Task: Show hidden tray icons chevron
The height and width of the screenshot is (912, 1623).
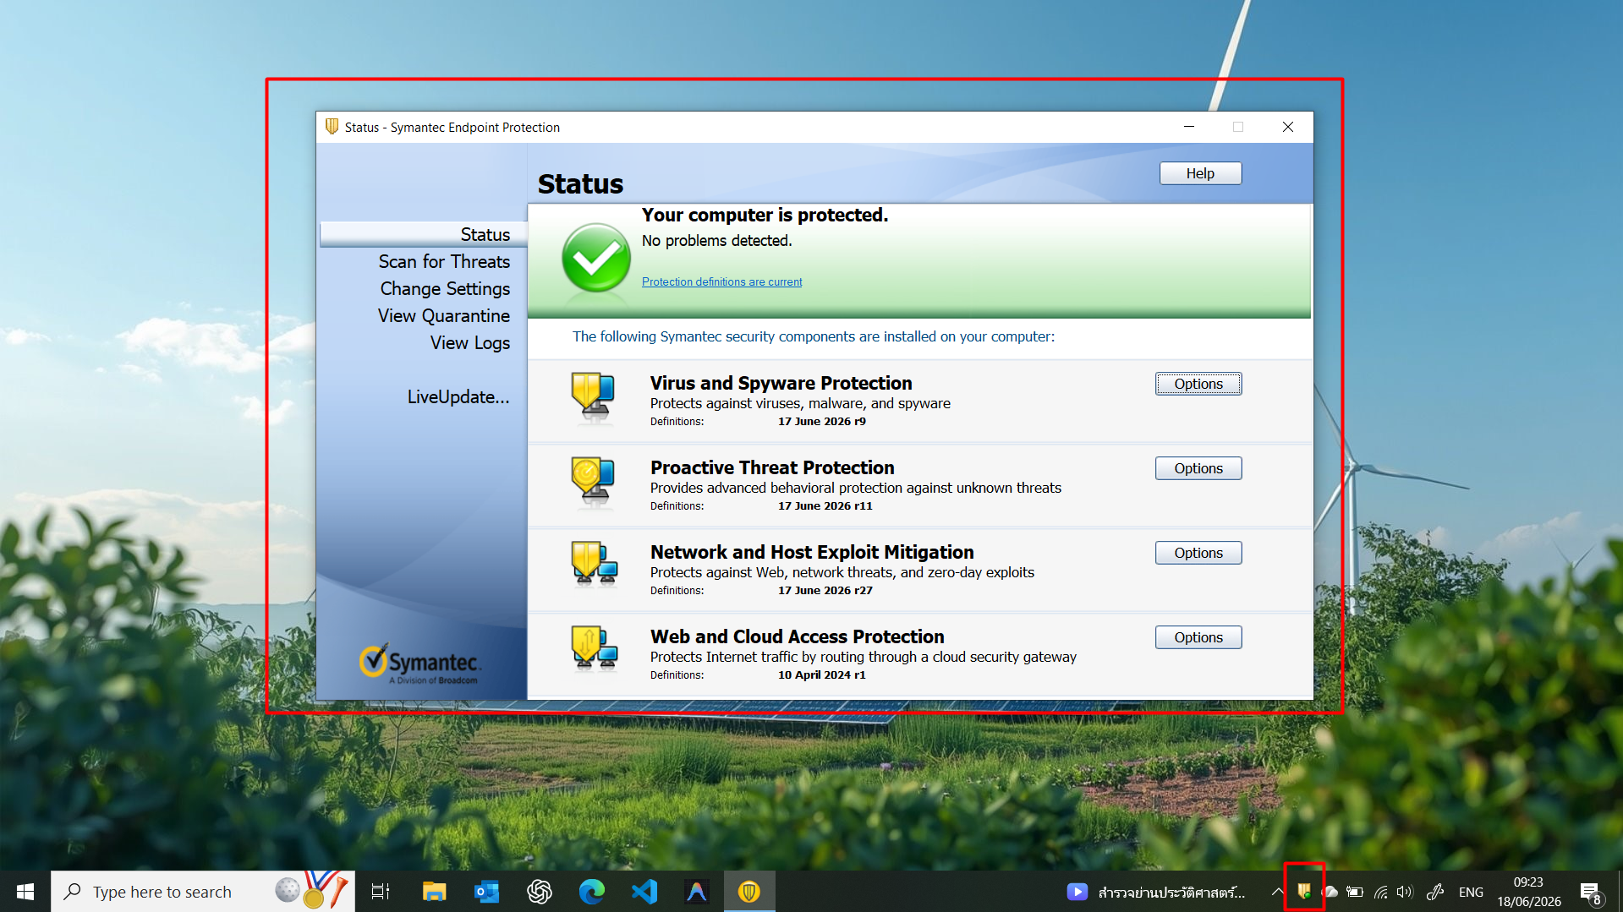Action: [1277, 892]
